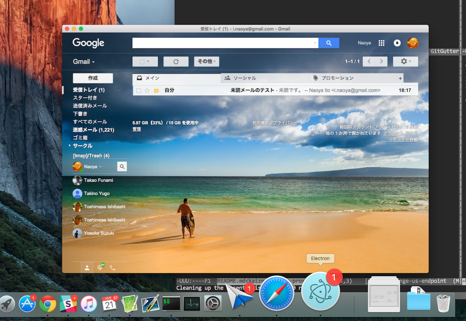Image resolution: width=466 pixels, height=321 pixels.
Task: Click the 管理 storage link
Action: (137, 129)
